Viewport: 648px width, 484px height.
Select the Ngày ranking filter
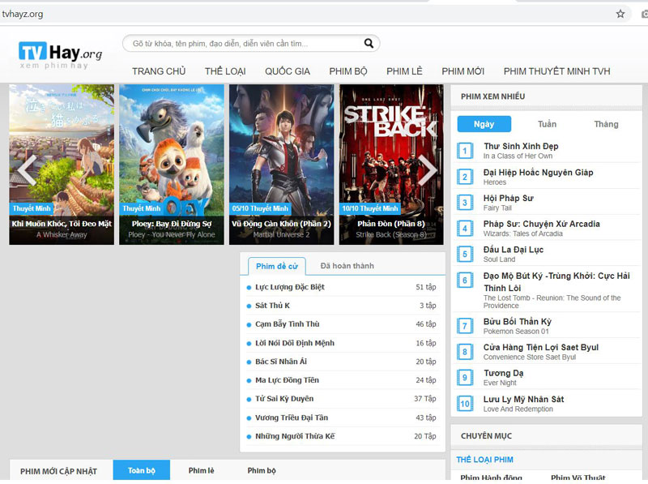(484, 124)
